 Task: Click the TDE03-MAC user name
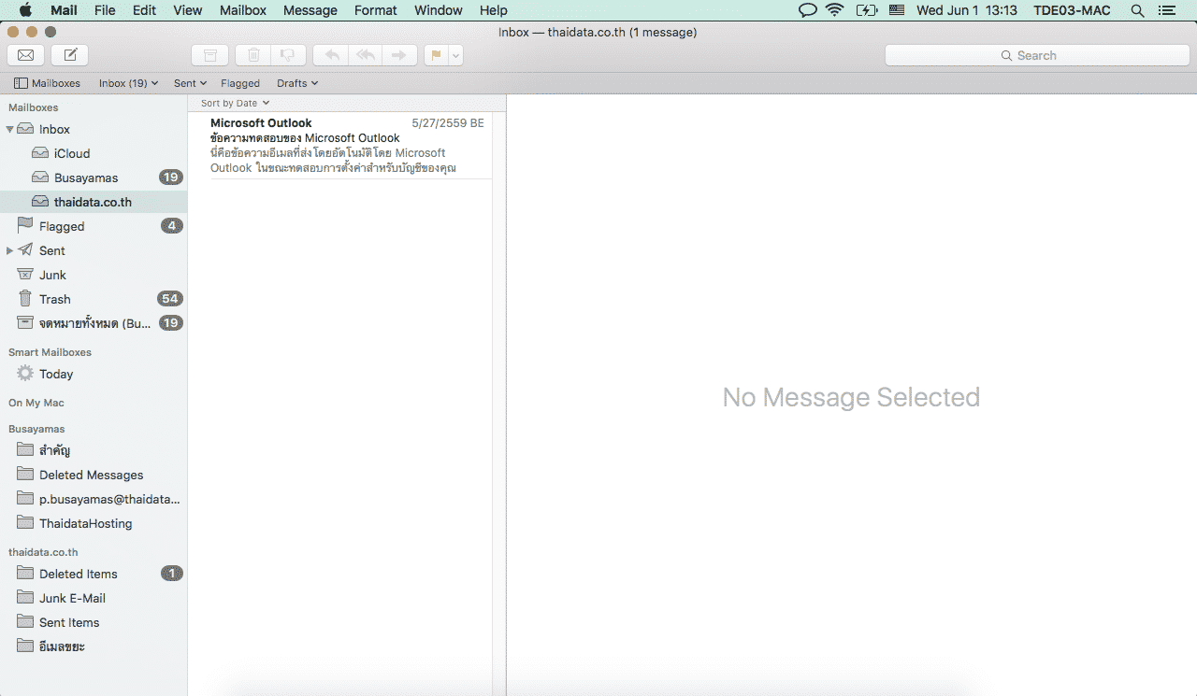pos(1072,10)
